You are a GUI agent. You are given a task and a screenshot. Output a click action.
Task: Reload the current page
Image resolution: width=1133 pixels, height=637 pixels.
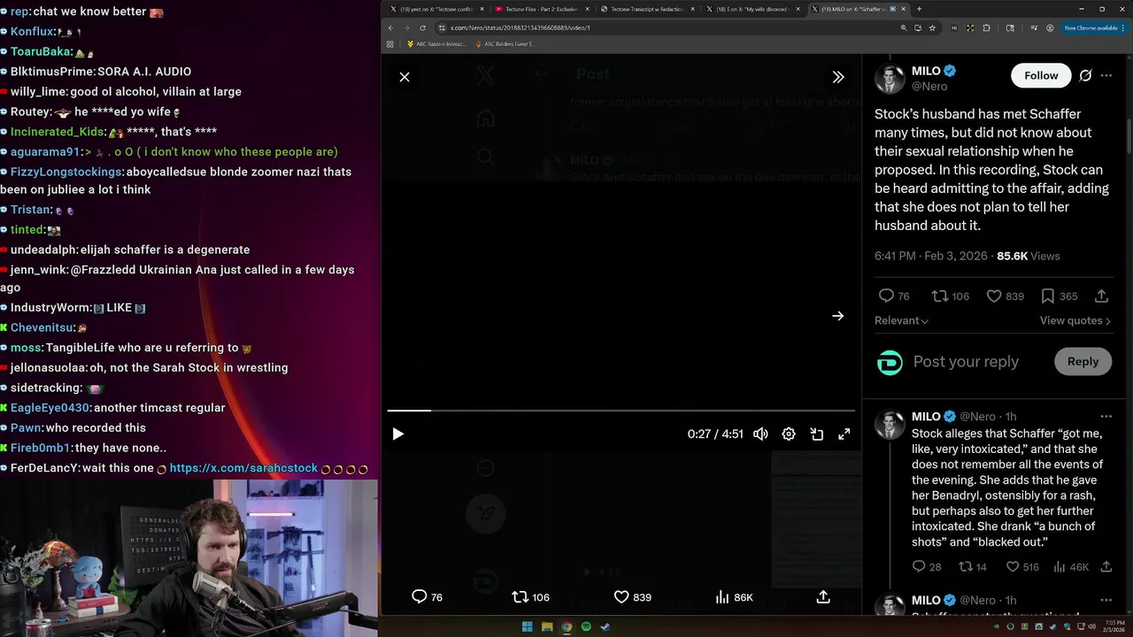point(422,27)
